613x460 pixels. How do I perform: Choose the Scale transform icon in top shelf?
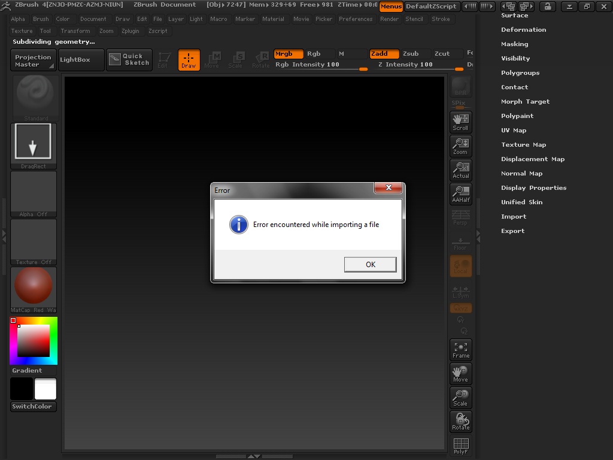(236, 60)
